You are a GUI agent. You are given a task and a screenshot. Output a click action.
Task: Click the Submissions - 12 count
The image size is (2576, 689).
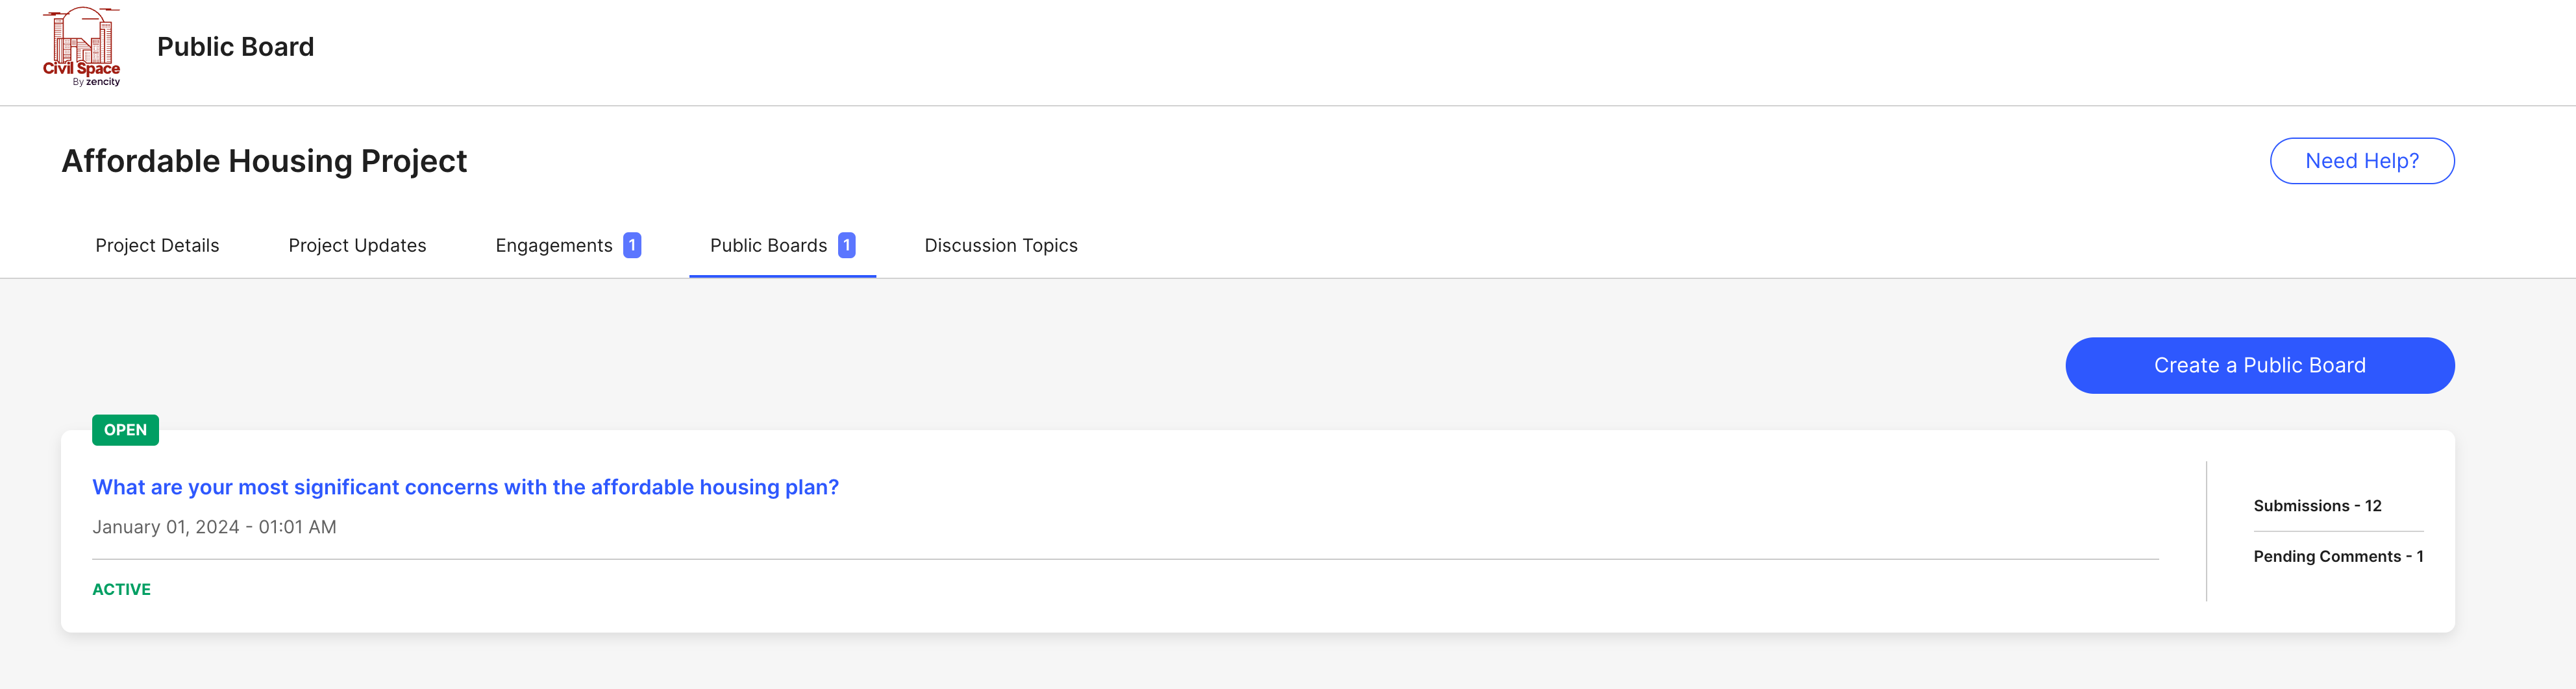2317,506
